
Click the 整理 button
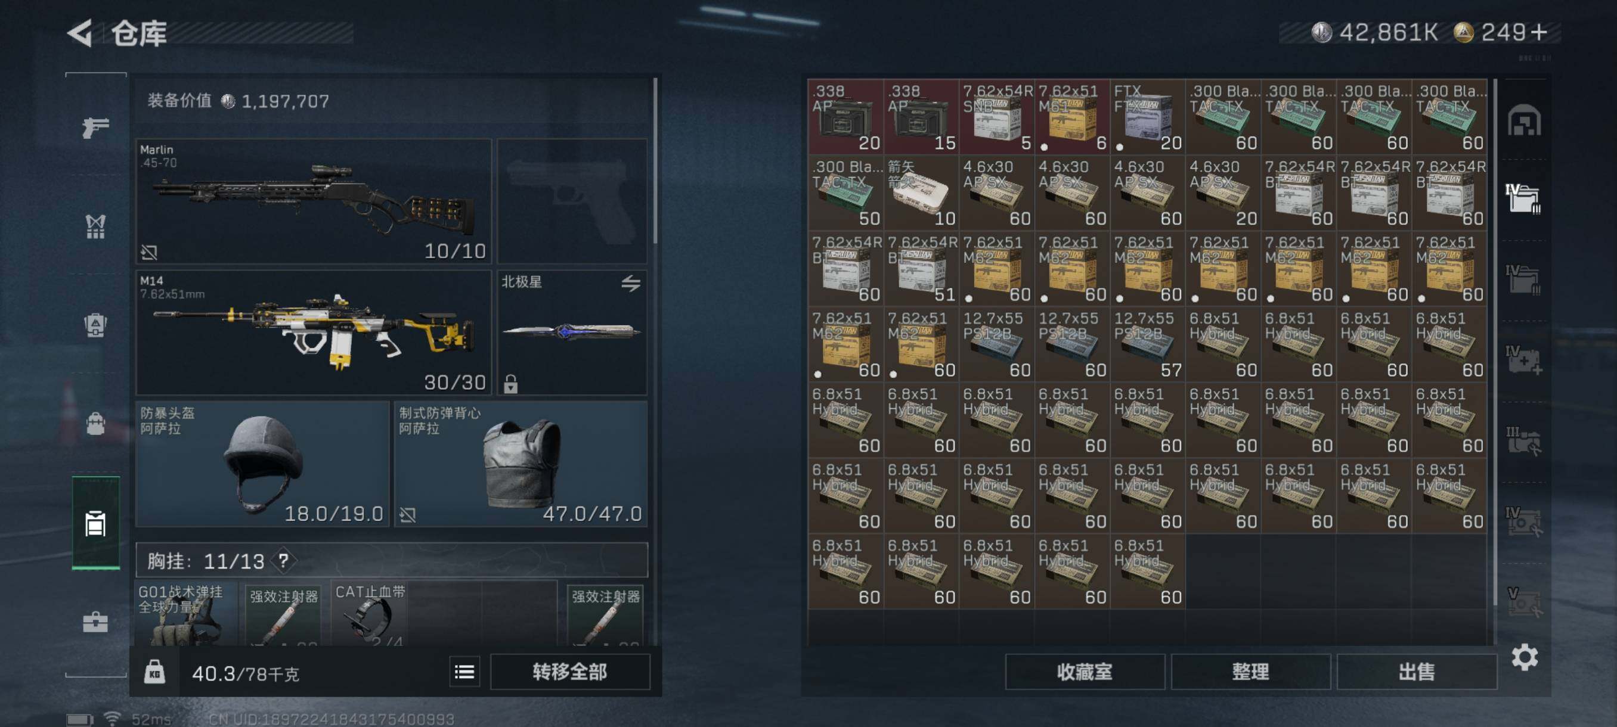(1250, 672)
